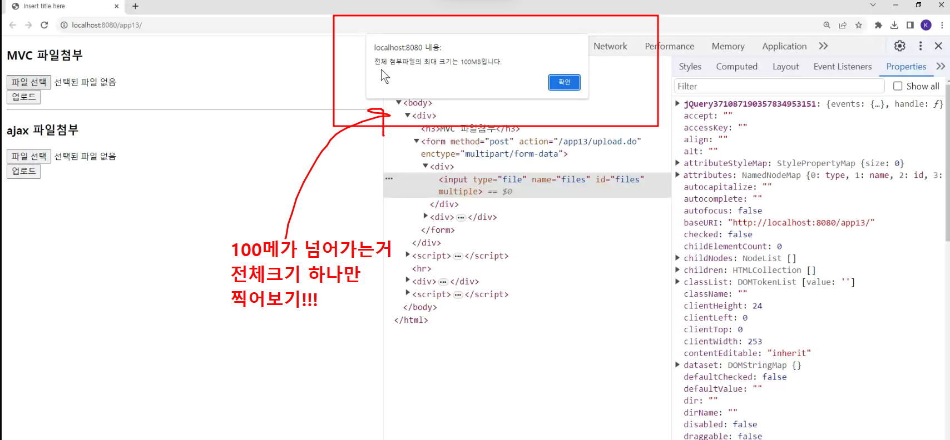Click the browser forward arrow
The height and width of the screenshot is (440, 950).
click(28, 25)
